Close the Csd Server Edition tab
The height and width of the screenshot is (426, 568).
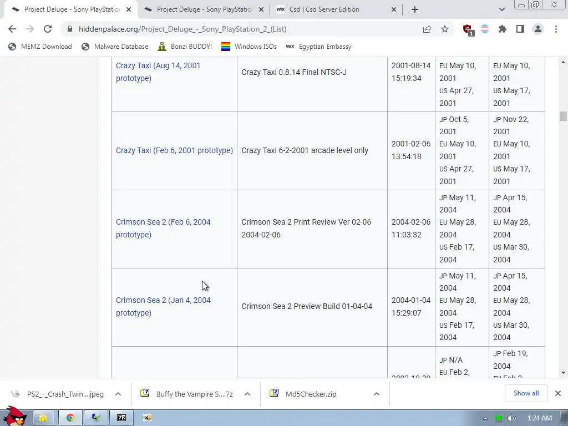coord(394,10)
